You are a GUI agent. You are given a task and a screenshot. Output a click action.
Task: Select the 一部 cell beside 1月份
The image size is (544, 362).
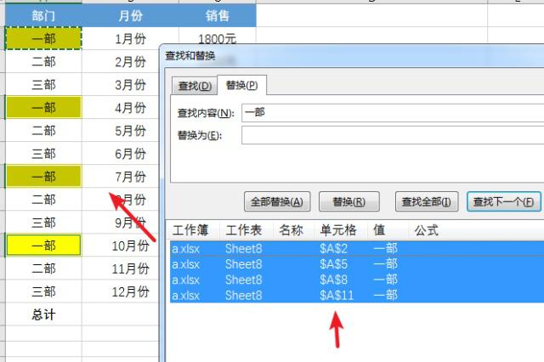pos(43,38)
